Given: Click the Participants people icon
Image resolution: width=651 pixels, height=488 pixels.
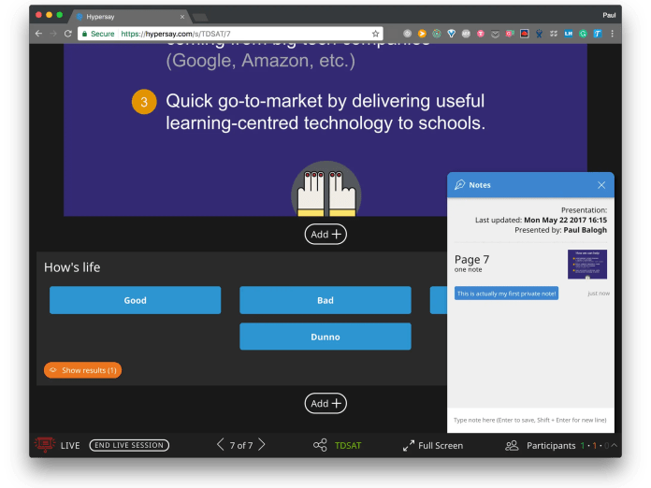Looking at the screenshot, I should tap(512, 445).
